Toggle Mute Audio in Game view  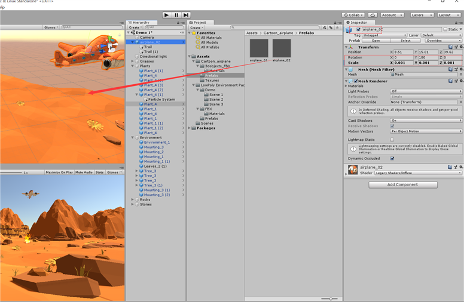84,172
